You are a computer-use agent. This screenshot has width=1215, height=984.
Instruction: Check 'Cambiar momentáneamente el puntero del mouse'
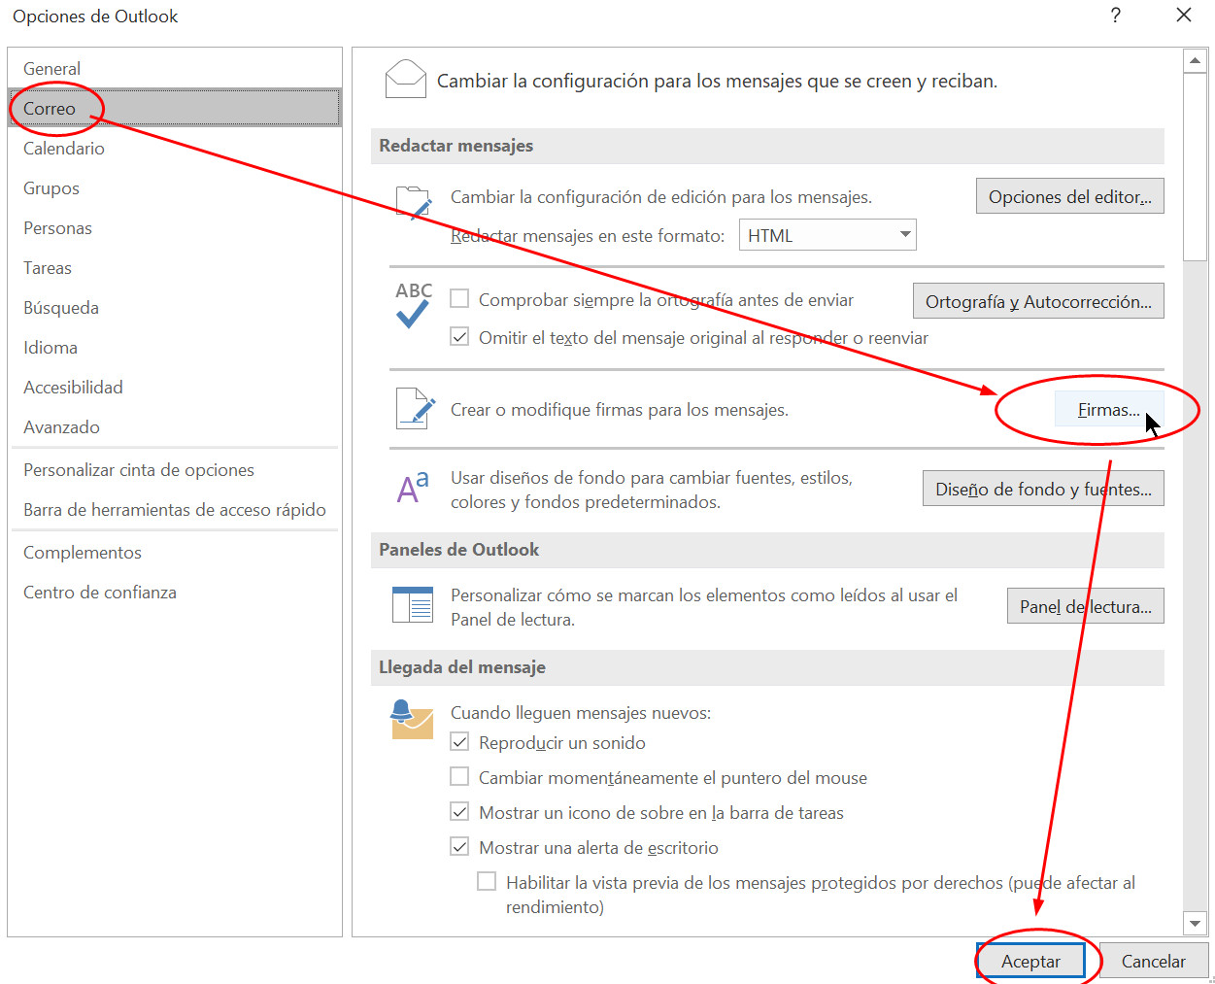pos(459,777)
